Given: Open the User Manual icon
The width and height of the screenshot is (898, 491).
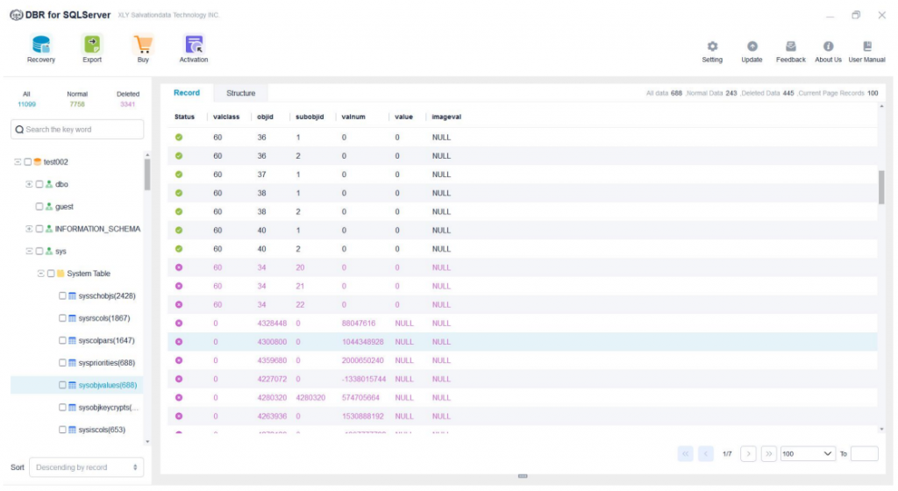Looking at the screenshot, I should tap(867, 46).
